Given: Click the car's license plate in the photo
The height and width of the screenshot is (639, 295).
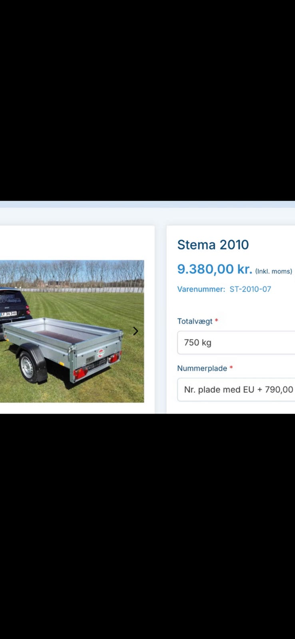Looking at the screenshot, I should tap(8, 314).
